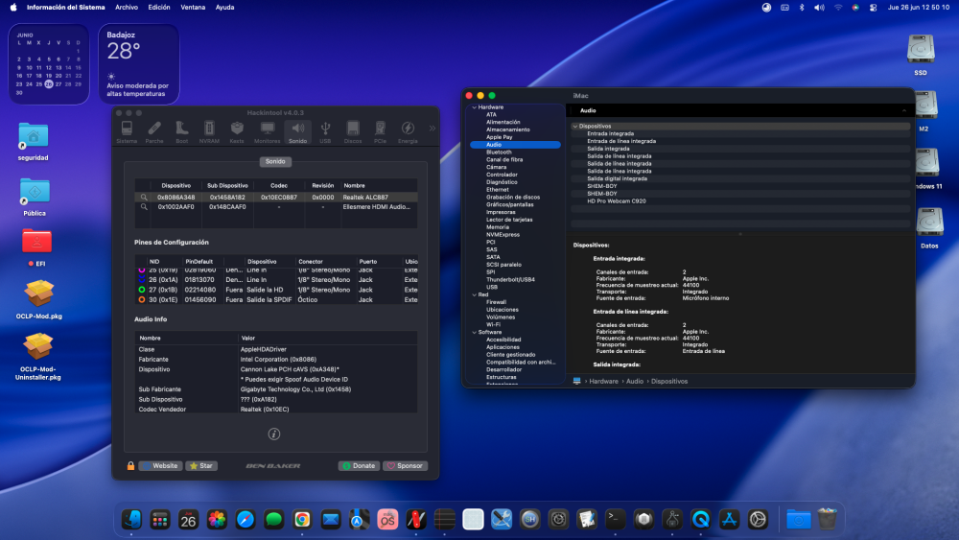Open the NVRAM toolbar icon
Screen dimensions: 959x540
click(209, 132)
